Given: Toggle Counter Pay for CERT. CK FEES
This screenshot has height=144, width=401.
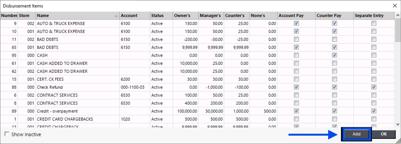Looking at the screenshot, I should [x=334, y=79].
